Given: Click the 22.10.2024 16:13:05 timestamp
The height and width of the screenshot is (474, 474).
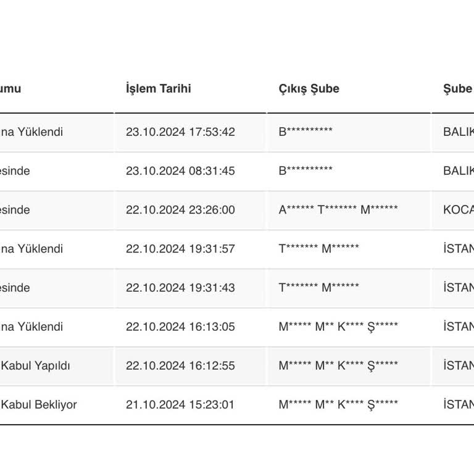Looking at the screenshot, I should coord(180,326).
